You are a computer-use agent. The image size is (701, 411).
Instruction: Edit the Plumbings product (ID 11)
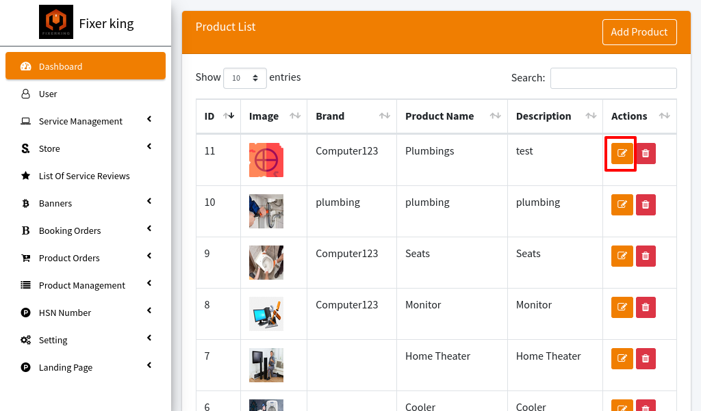tap(622, 153)
